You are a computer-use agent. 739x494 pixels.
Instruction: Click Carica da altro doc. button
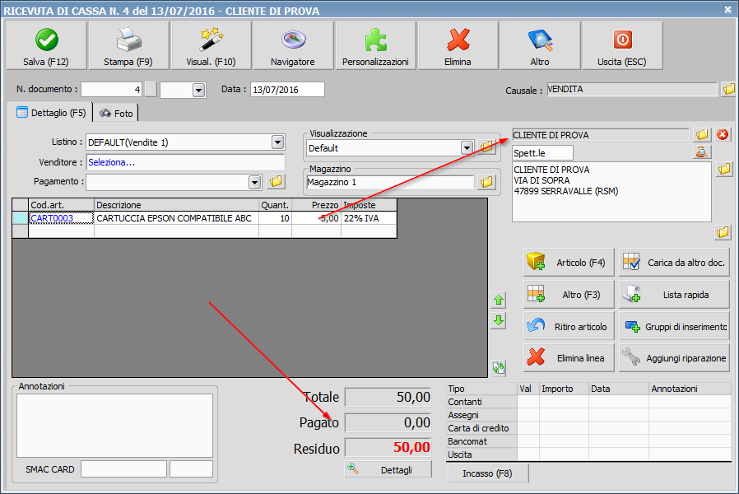(675, 263)
